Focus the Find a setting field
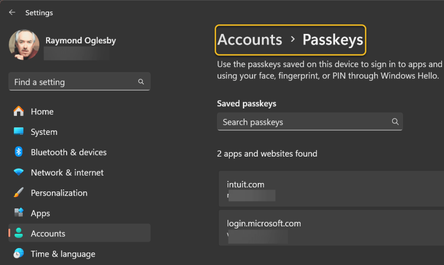This screenshot has height=265, width=444. click(74, 82)
